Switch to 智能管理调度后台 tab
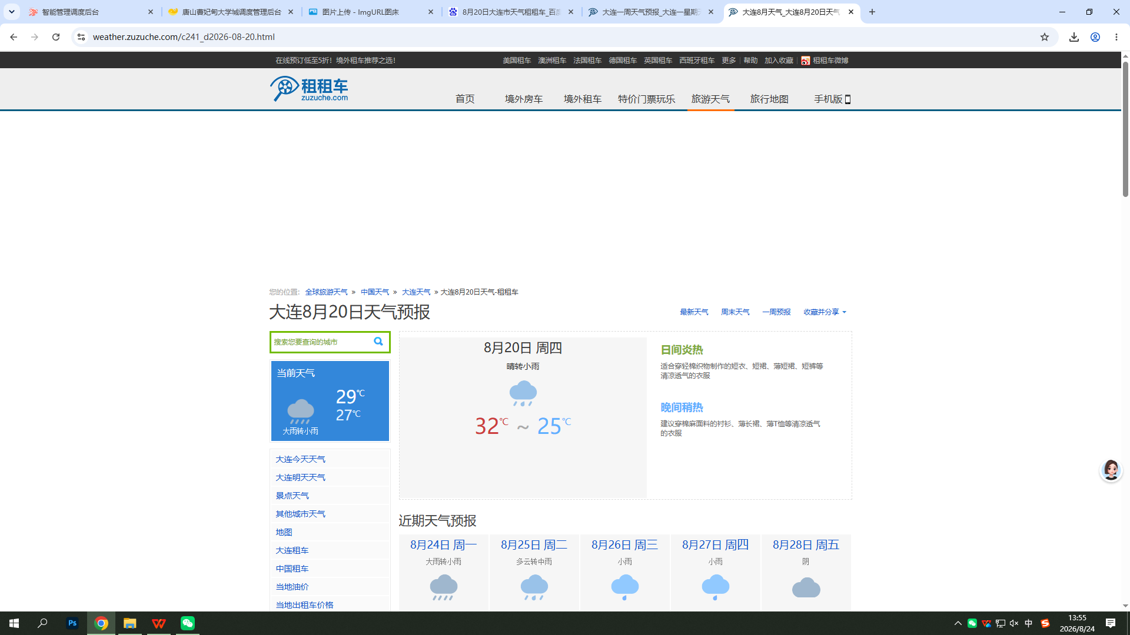Screen dimensions: 1130x635 [85, 12]
